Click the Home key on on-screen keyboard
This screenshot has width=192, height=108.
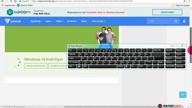coord(170,50)
